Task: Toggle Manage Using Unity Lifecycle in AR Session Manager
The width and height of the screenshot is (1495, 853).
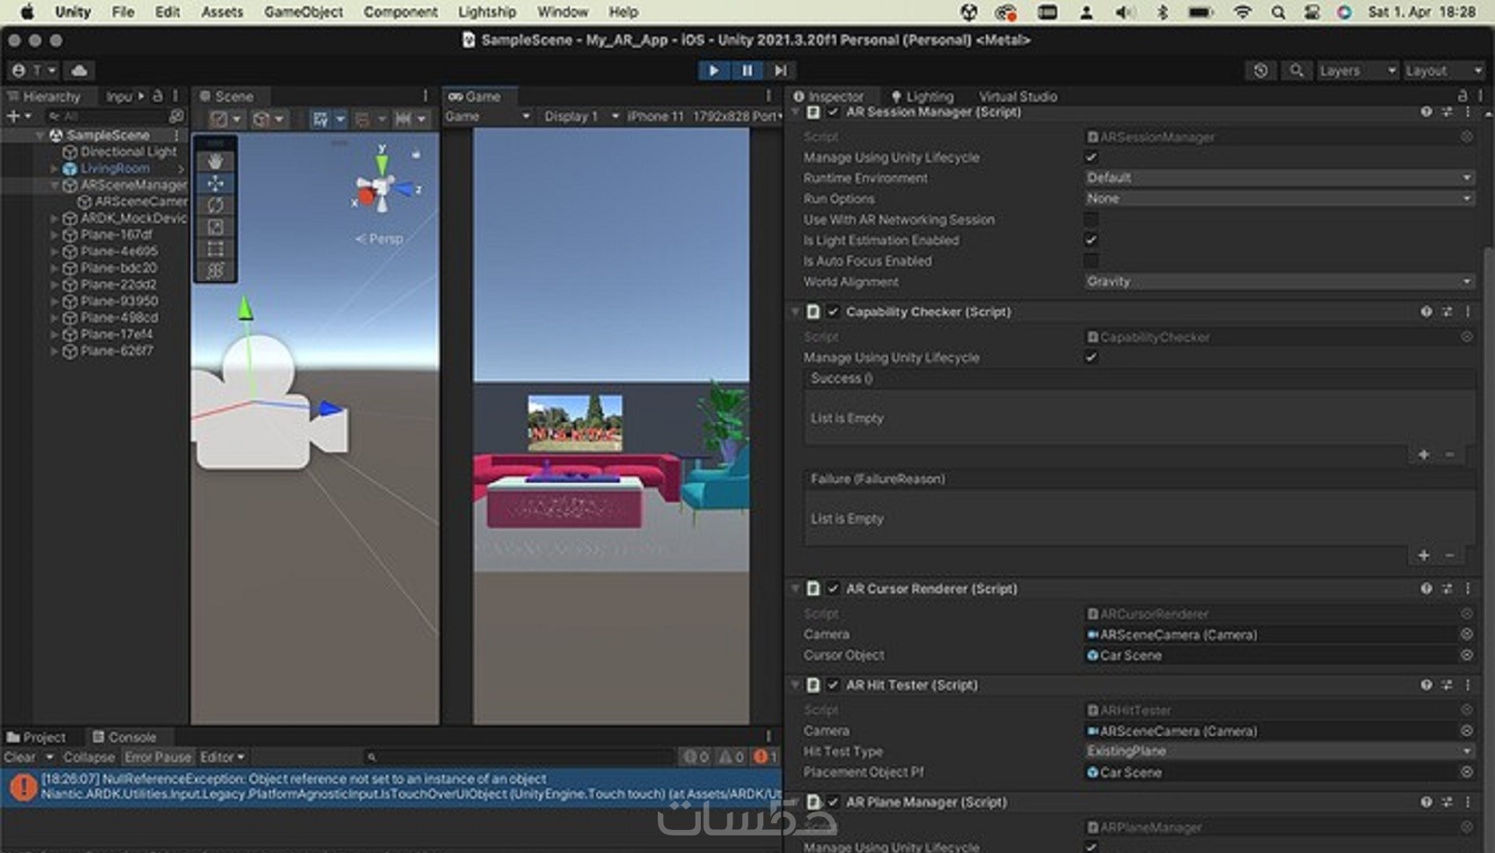Action: click(x=1091, y=157)
